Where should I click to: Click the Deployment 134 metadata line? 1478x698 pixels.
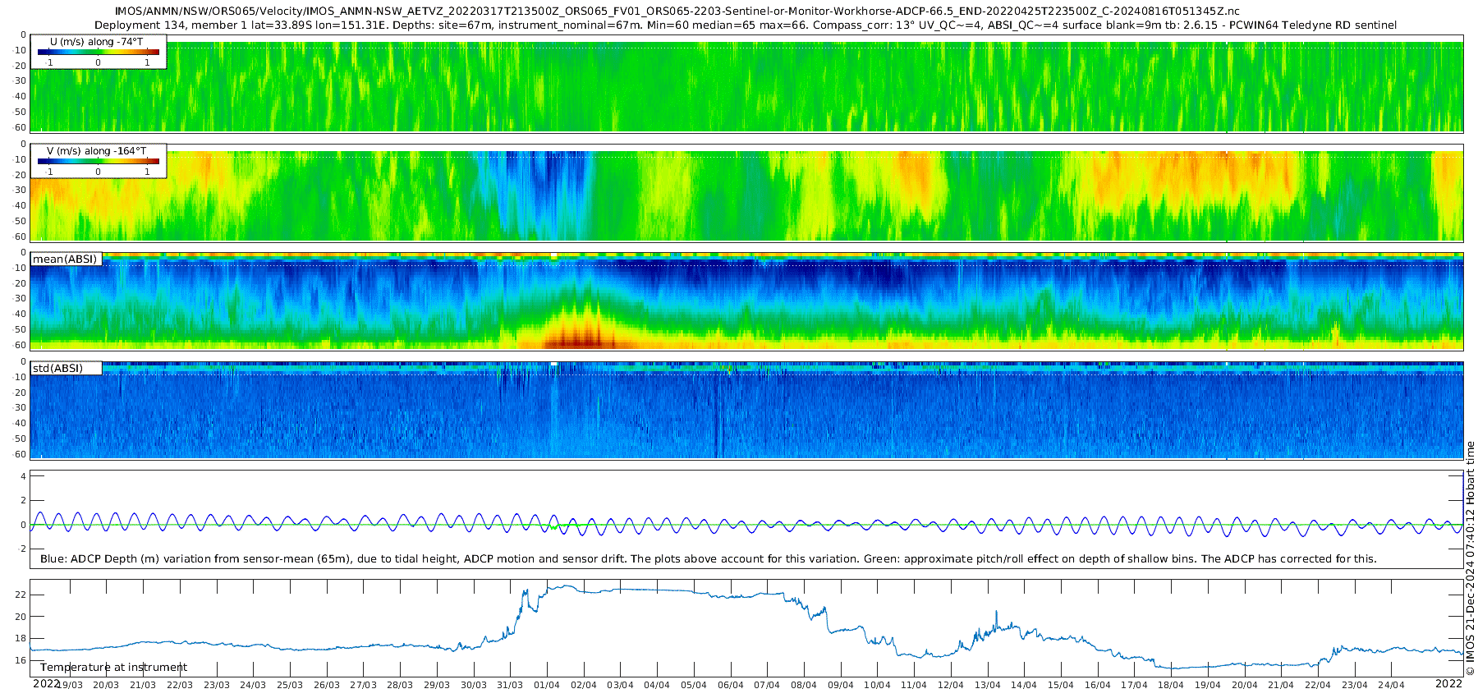click(745, 25)
